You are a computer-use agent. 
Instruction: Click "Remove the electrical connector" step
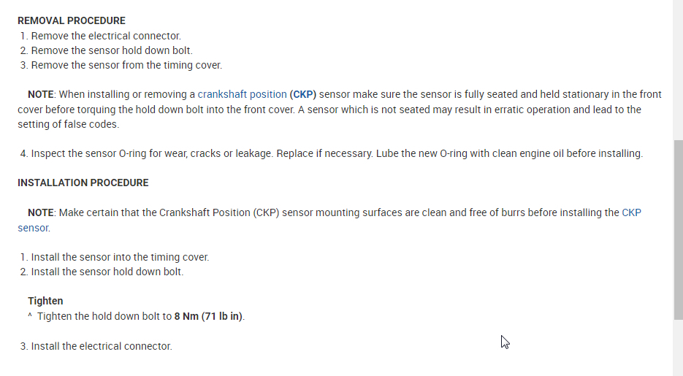pos(106,36)
